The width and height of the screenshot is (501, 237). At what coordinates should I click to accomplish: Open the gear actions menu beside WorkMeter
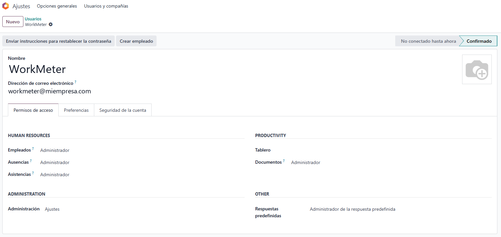coord(50,25)
